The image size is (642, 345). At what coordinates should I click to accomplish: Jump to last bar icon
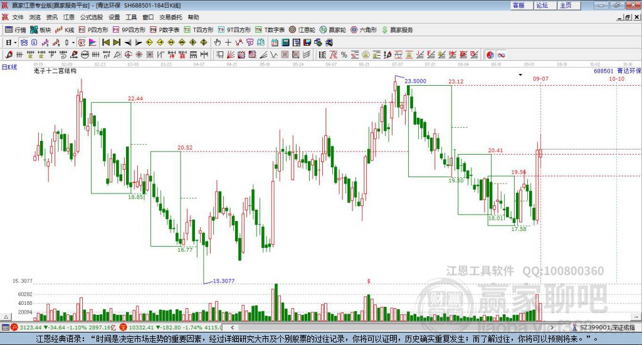click(117, 43)
